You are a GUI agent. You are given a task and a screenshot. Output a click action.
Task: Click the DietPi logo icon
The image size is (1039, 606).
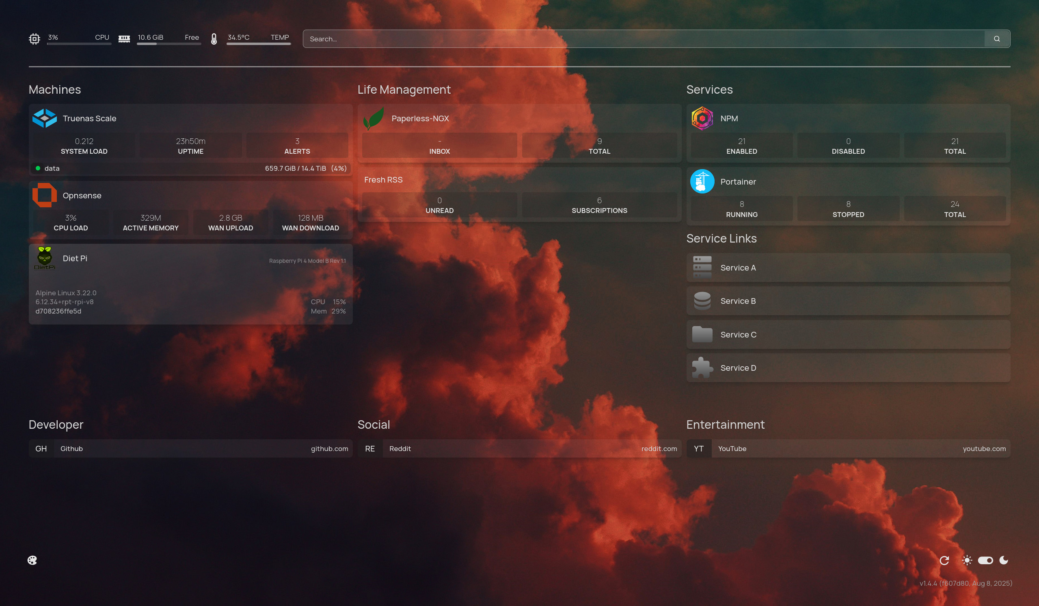point(45,258)
